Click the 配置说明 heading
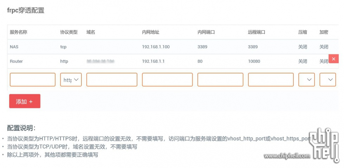This screenshot has width=344, height=168. pos(21,128)
